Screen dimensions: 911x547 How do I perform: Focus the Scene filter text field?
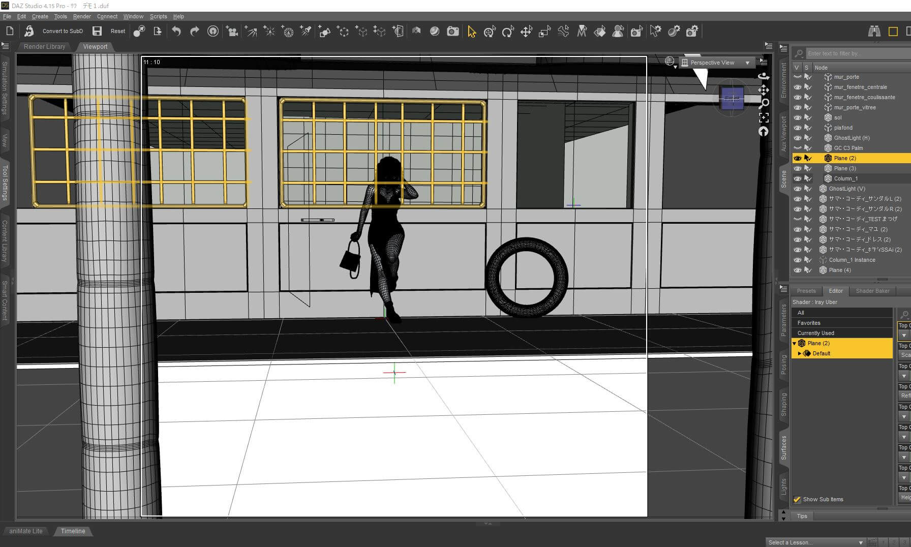coord(858,53)
